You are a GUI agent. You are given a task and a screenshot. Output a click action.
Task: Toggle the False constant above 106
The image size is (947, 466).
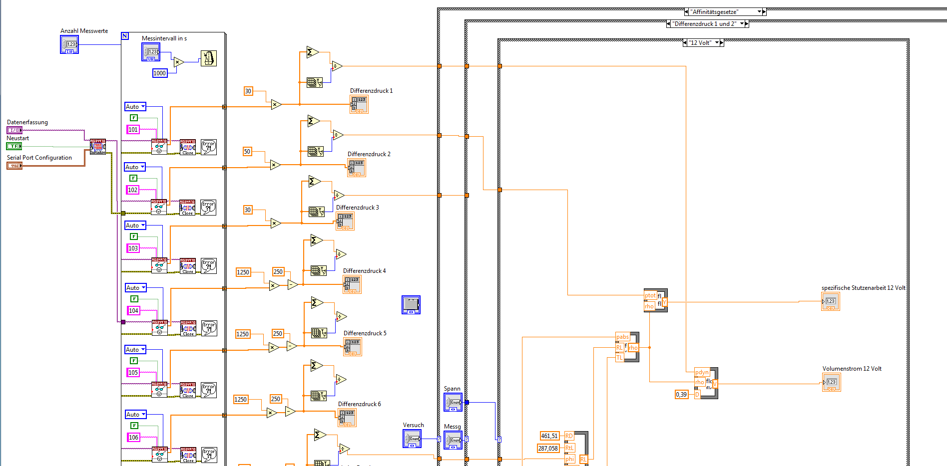134,426
